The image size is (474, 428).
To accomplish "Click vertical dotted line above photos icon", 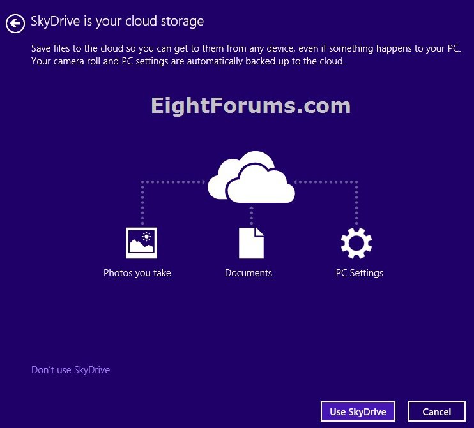I will pyautogui.click(x=142, y=204).
